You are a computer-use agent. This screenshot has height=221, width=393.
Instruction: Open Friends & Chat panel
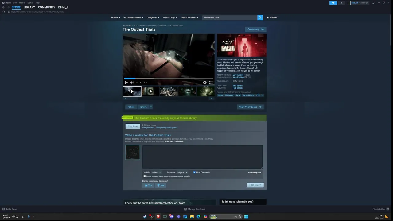pyautogui.click(x=380, y=209)
